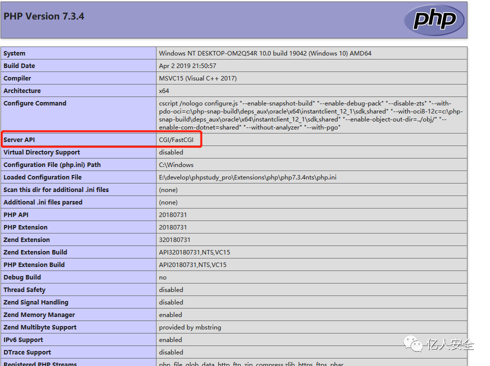This screenshot has width=490, height=366.
Task: Select the PHP Version 7.3.4 heading
Action: pos(44,16)
